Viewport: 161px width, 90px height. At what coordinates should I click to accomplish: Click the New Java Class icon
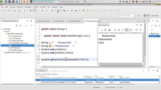pos(76,10)
